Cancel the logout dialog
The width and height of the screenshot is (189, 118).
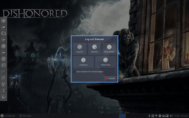click(110, 78)
